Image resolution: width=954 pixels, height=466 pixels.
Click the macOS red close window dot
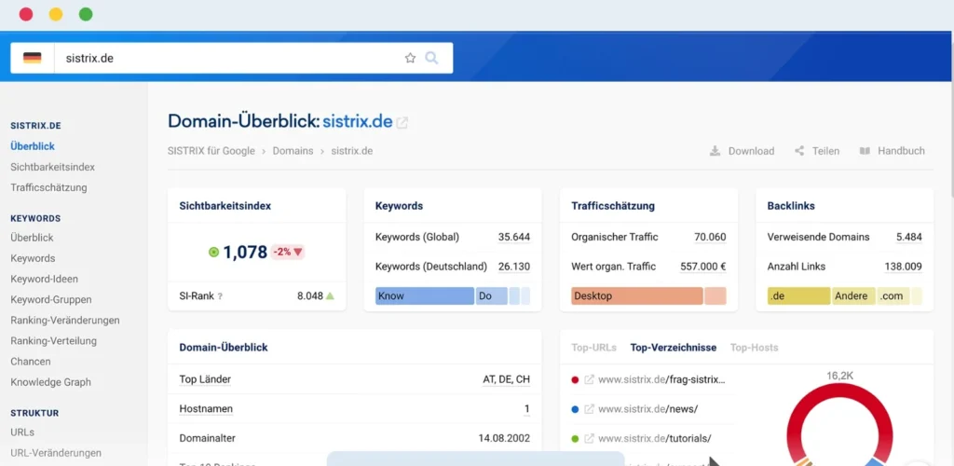pos(25,14)
